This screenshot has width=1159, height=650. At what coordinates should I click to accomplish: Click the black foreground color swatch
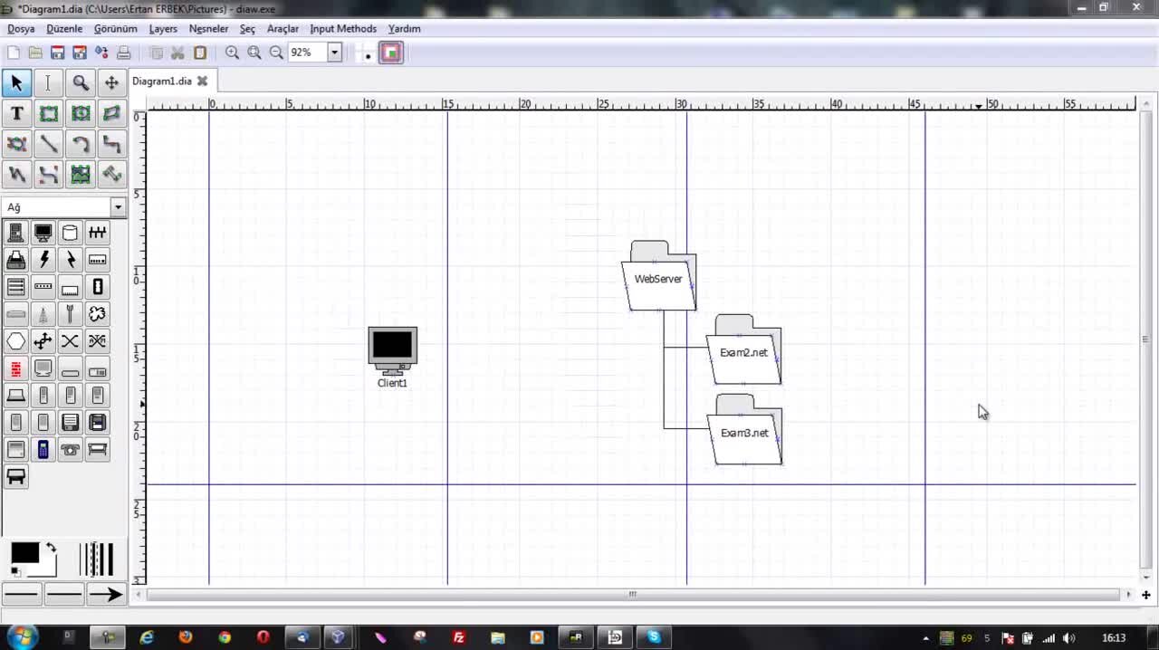pyautogui.click(x=24, y=553)
